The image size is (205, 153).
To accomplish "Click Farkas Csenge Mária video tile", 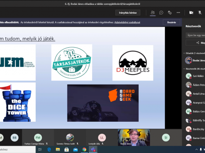I will 38,137.
